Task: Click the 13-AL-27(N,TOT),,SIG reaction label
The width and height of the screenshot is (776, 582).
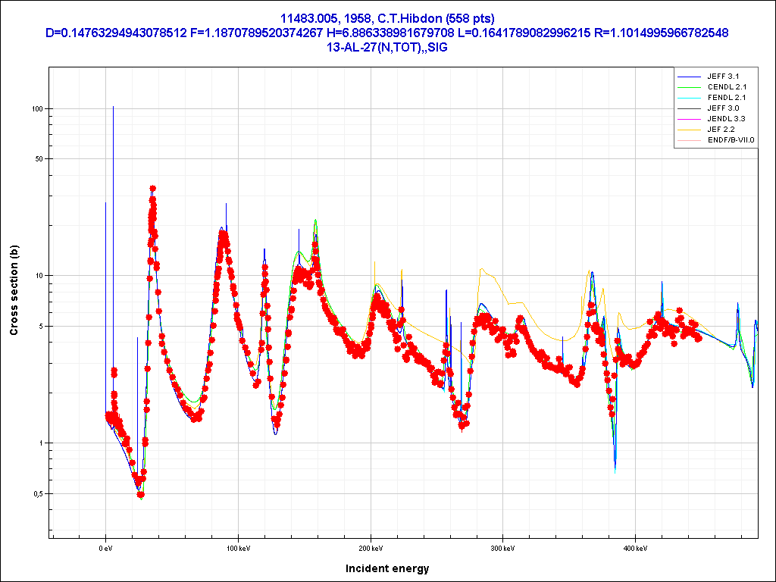Action: (387, 47)
